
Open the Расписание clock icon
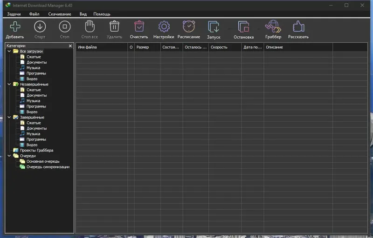click(x=189, y=26)
